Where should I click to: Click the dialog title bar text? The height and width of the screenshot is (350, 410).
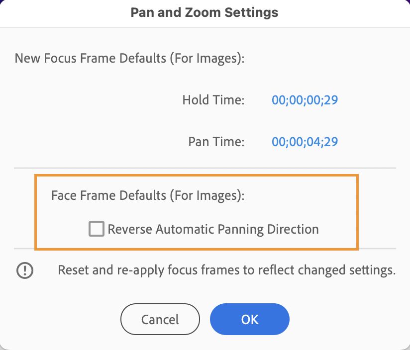tap(205, 12)
